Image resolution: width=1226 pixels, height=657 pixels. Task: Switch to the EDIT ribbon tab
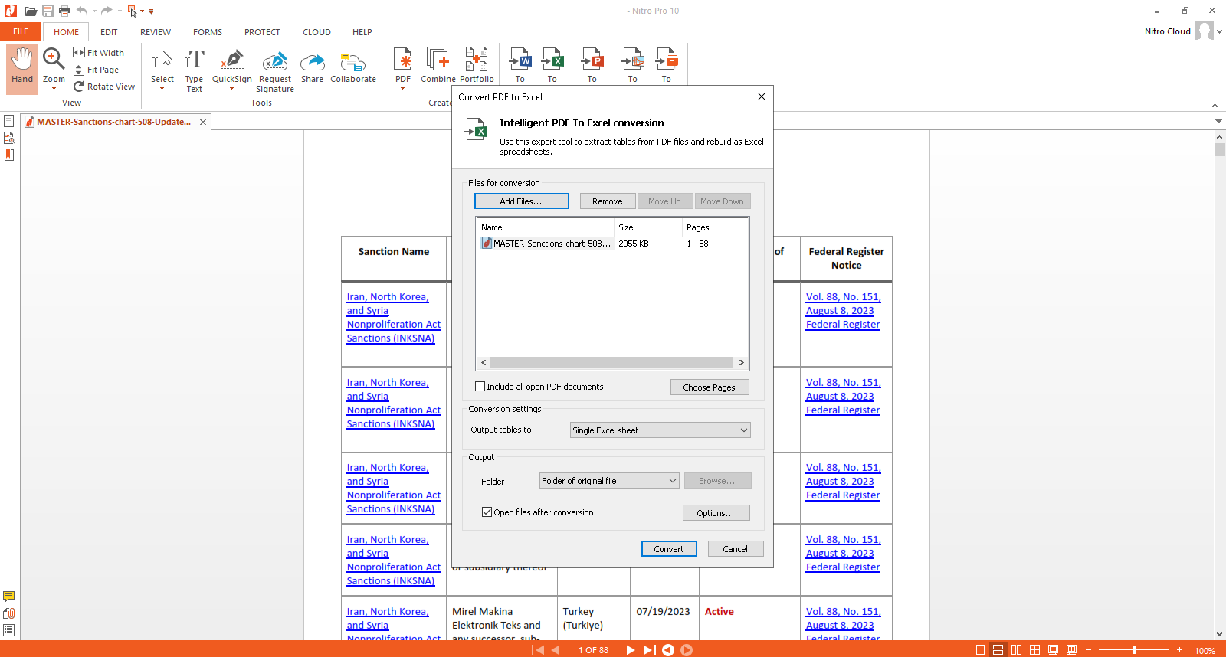coord(109,32)
